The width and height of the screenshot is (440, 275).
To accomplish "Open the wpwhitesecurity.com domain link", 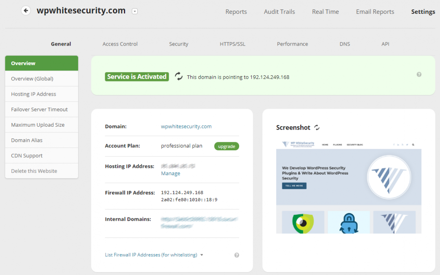I will [186, 127].
